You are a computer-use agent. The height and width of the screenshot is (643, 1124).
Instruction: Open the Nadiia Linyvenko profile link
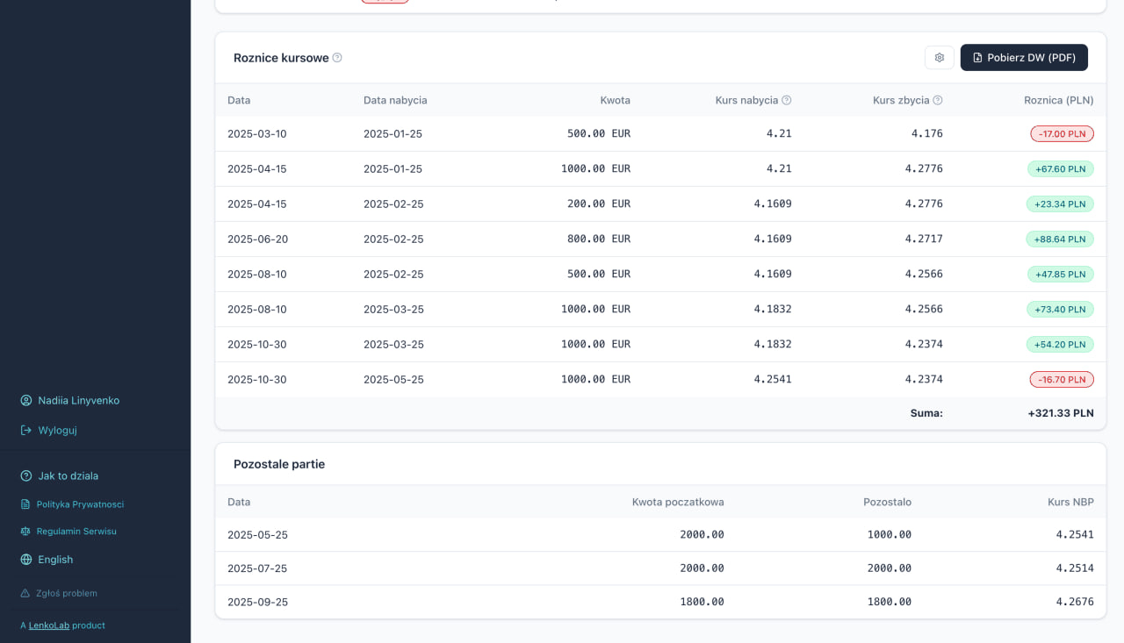78,400
